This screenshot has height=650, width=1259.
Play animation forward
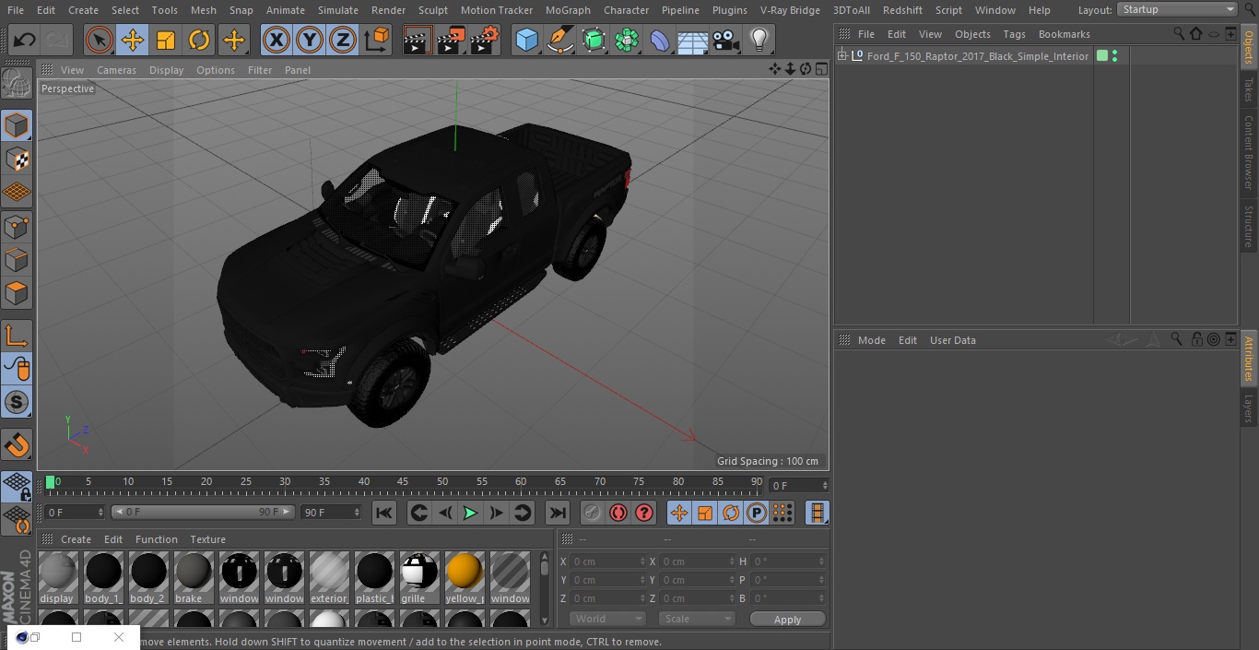pos(470,513)
